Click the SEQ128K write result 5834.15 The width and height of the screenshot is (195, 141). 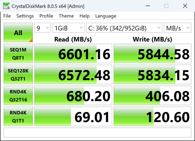(153, 74)
